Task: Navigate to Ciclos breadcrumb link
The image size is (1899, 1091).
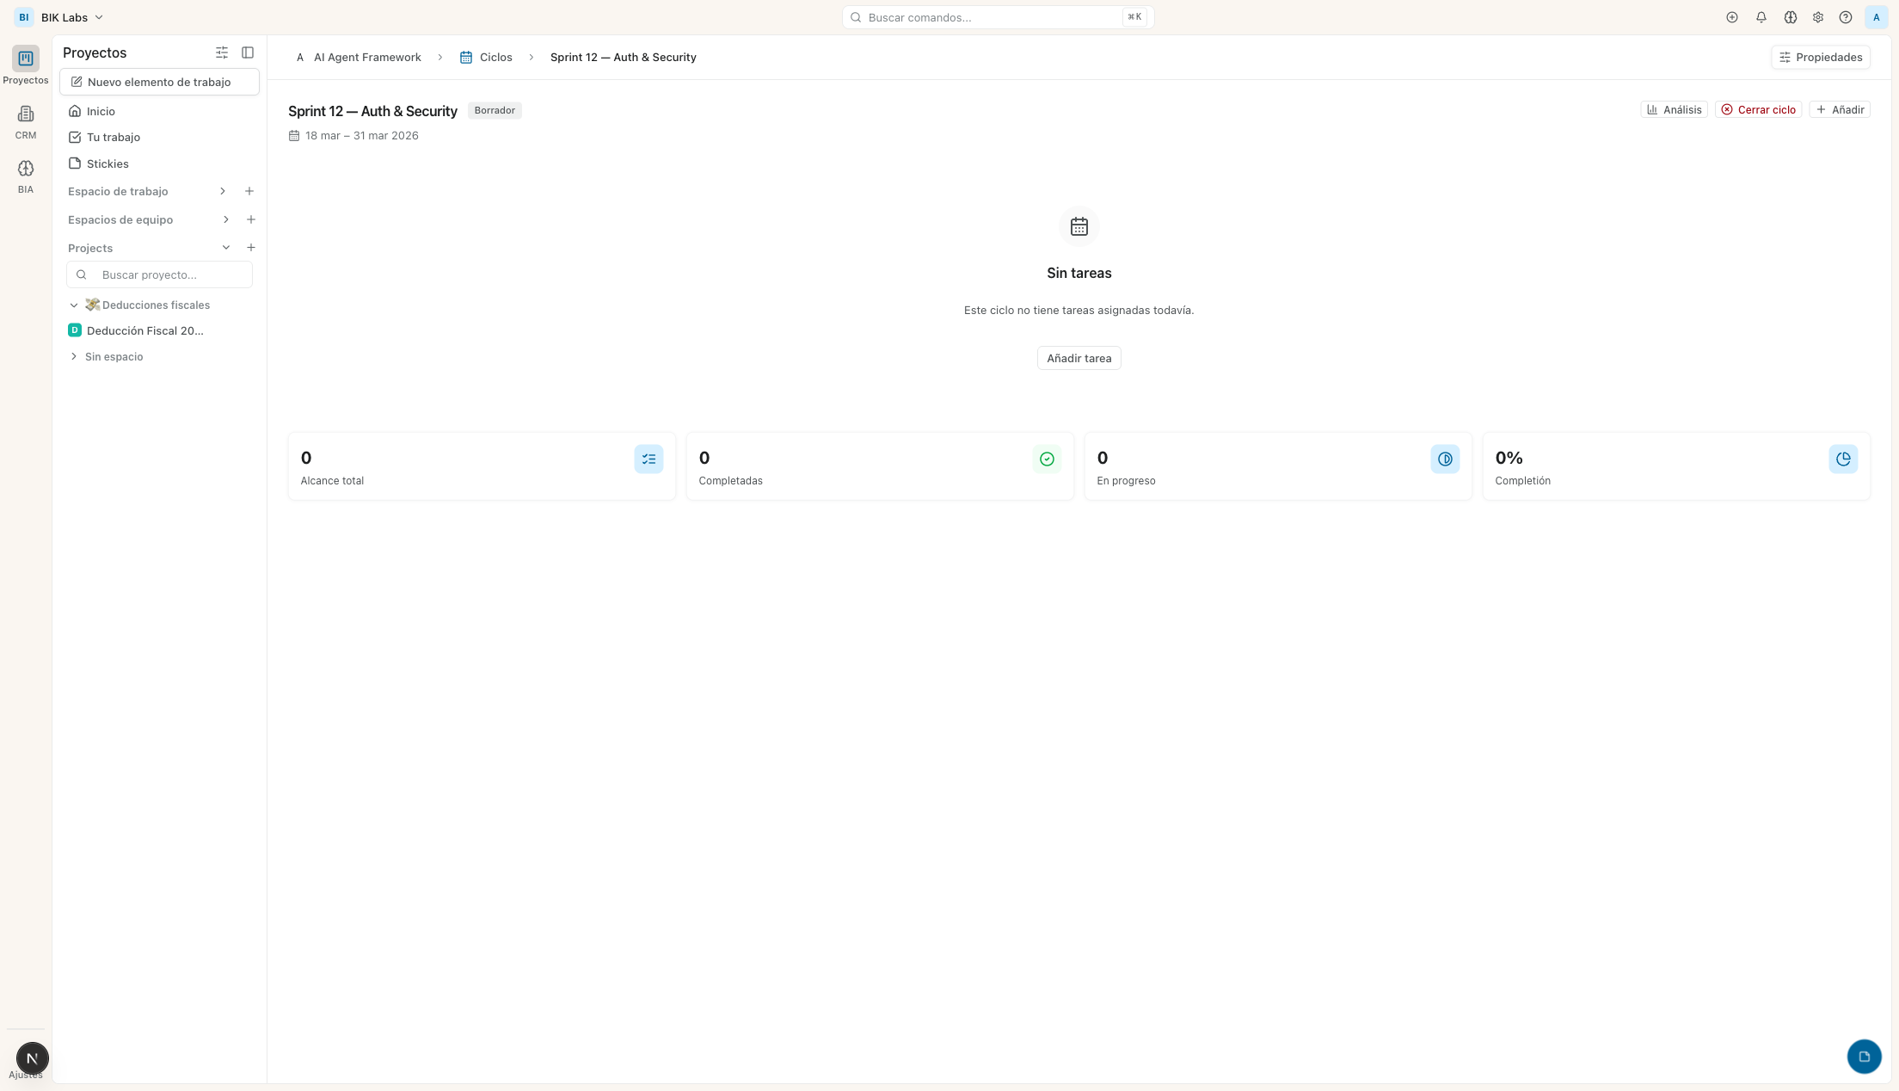Action: [495, 57]
